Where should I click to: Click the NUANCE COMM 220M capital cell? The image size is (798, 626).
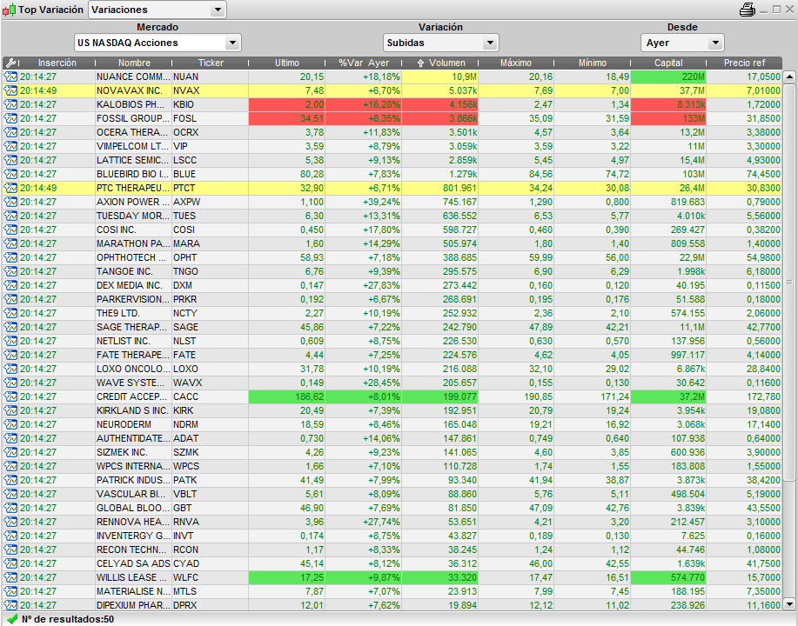[668, 77]
